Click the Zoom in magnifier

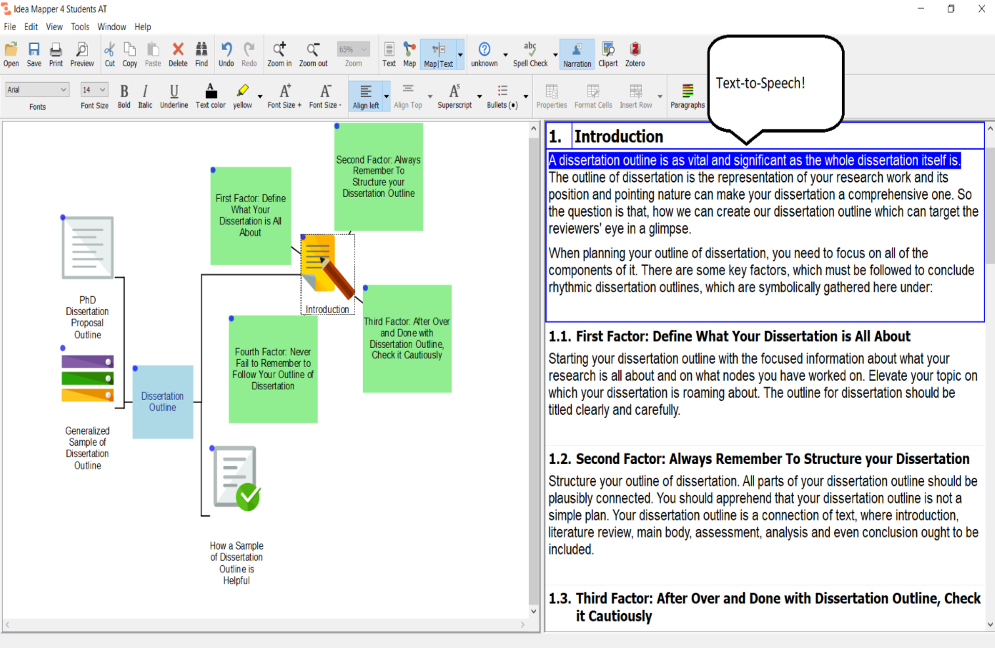pos(279,54)
